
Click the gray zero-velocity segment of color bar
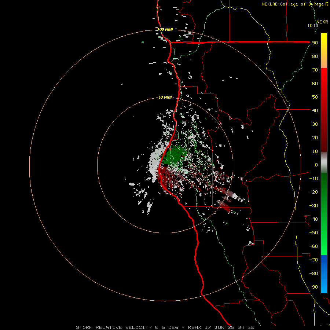[x=324, y=162]
